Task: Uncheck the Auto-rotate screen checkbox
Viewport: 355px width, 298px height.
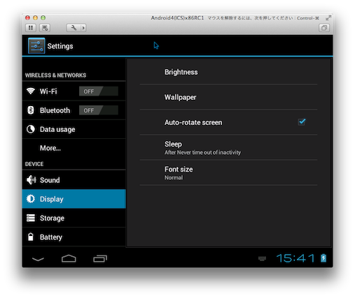Action: pyautogui.click(x=302, y=121)
